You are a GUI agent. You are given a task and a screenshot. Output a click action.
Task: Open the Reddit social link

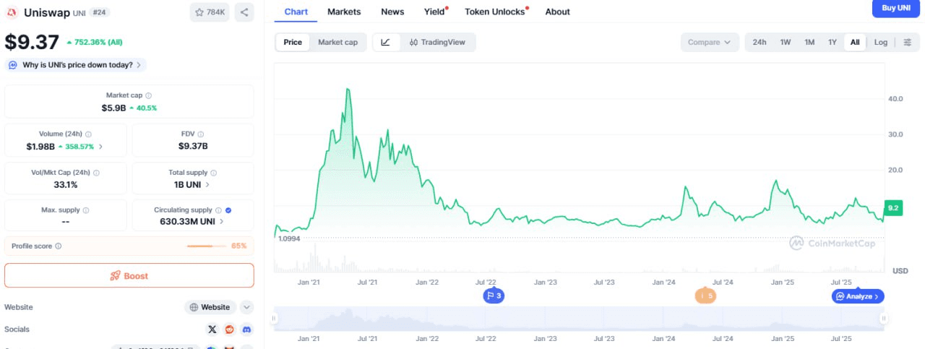click(x=229, y=329)
